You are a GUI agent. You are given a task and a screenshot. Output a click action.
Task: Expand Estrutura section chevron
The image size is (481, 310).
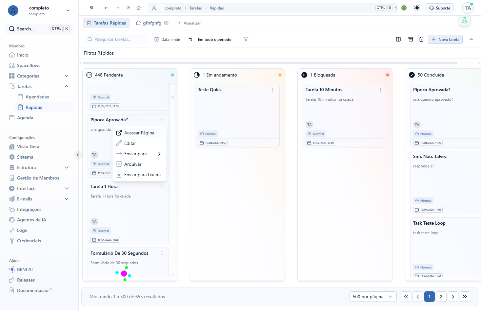pyautogui.click(x=67, y=167)
